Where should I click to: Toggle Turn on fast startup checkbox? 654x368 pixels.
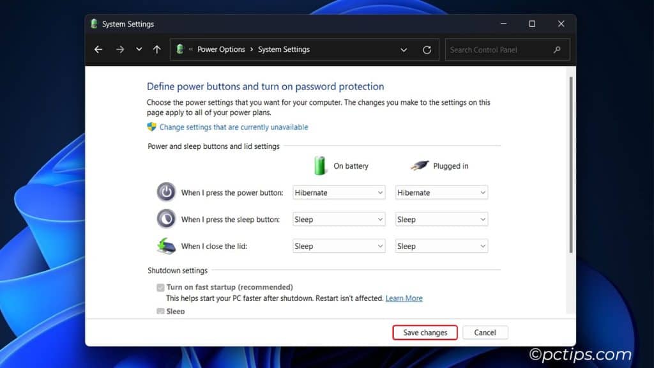pyautogui.click(x=160, y=287)
